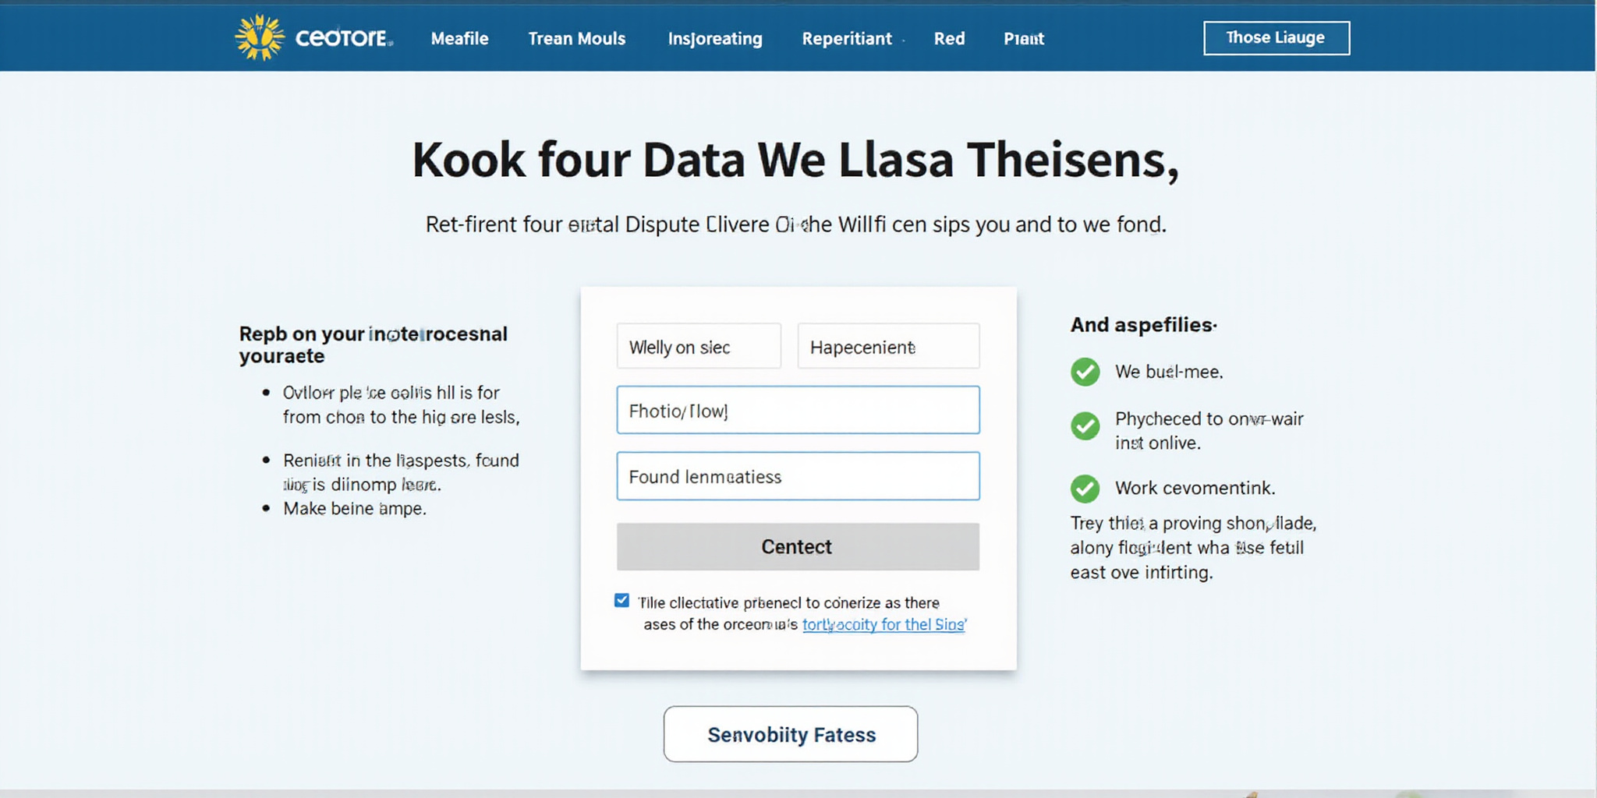Click the 'Those Liauge' button
The image size is (1597, 798).
1277,37
